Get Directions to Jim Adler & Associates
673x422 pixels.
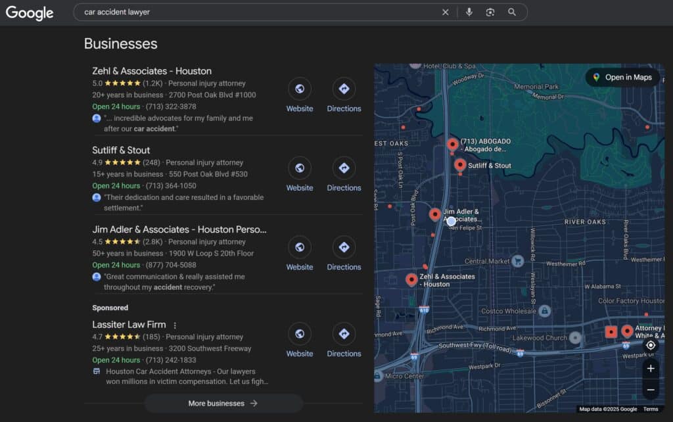click(344, 247)
